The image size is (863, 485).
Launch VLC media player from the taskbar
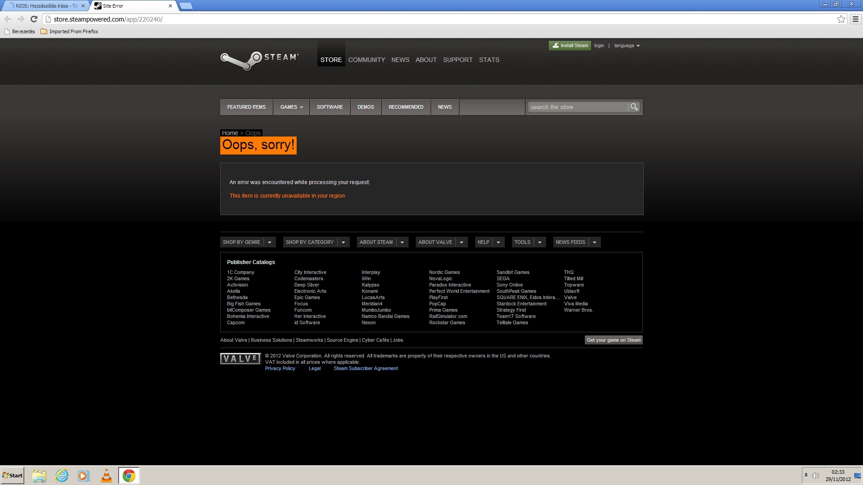(107, 476)
